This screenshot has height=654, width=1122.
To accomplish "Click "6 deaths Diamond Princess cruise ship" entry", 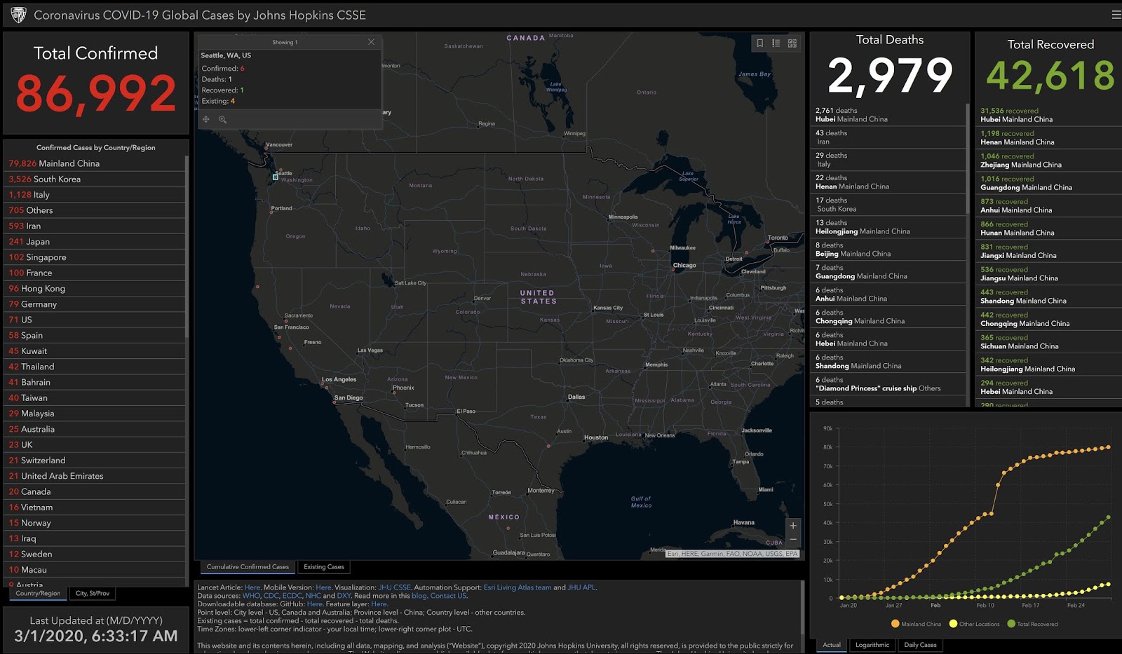I will (888, 384).
